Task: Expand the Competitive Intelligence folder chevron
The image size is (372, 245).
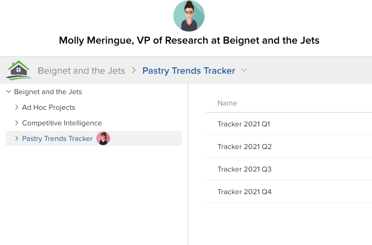Action: point(16,123)
